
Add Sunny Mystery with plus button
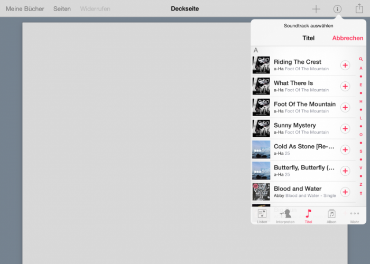click(345, 128)
